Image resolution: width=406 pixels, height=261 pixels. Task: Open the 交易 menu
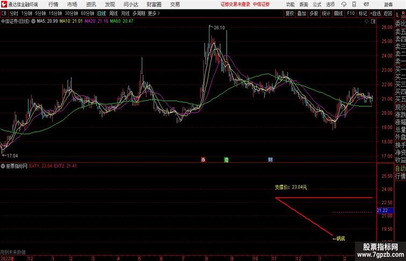(175, 4)
